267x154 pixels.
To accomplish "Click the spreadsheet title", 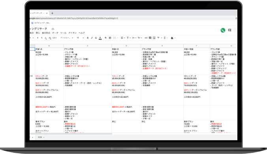I will click(x=38, y=29).
